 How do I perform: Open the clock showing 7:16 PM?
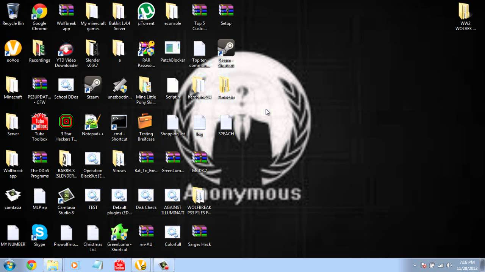467,265
